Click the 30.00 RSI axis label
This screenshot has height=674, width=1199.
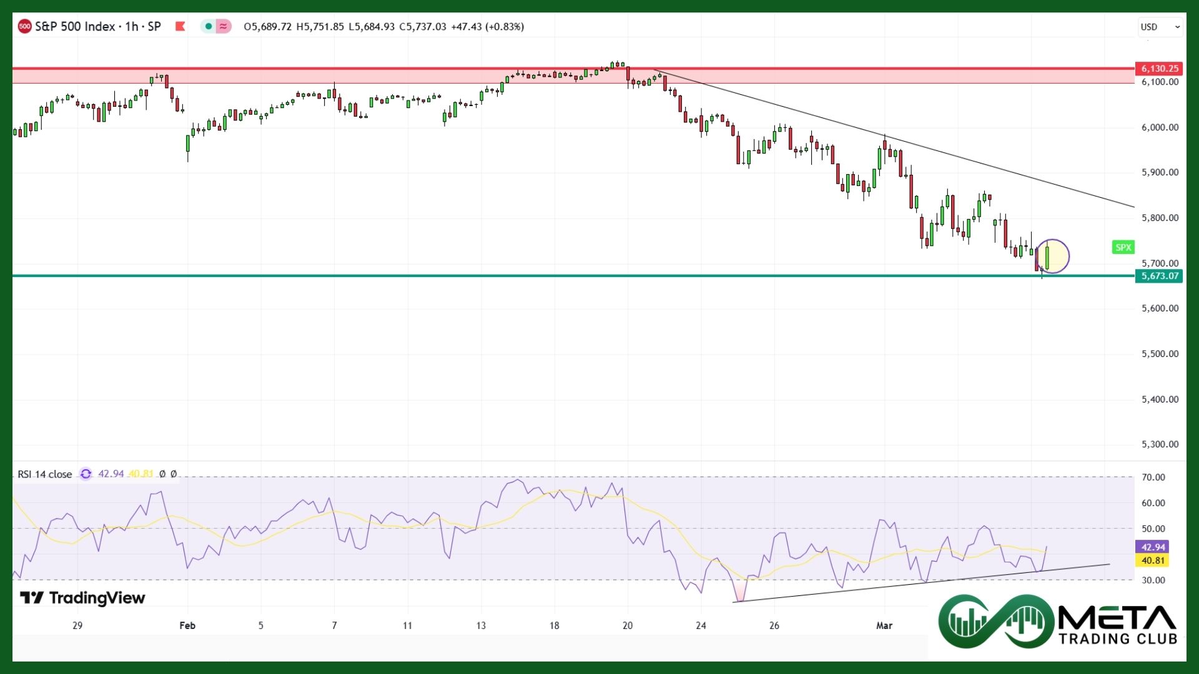(x=1153, y=580)
